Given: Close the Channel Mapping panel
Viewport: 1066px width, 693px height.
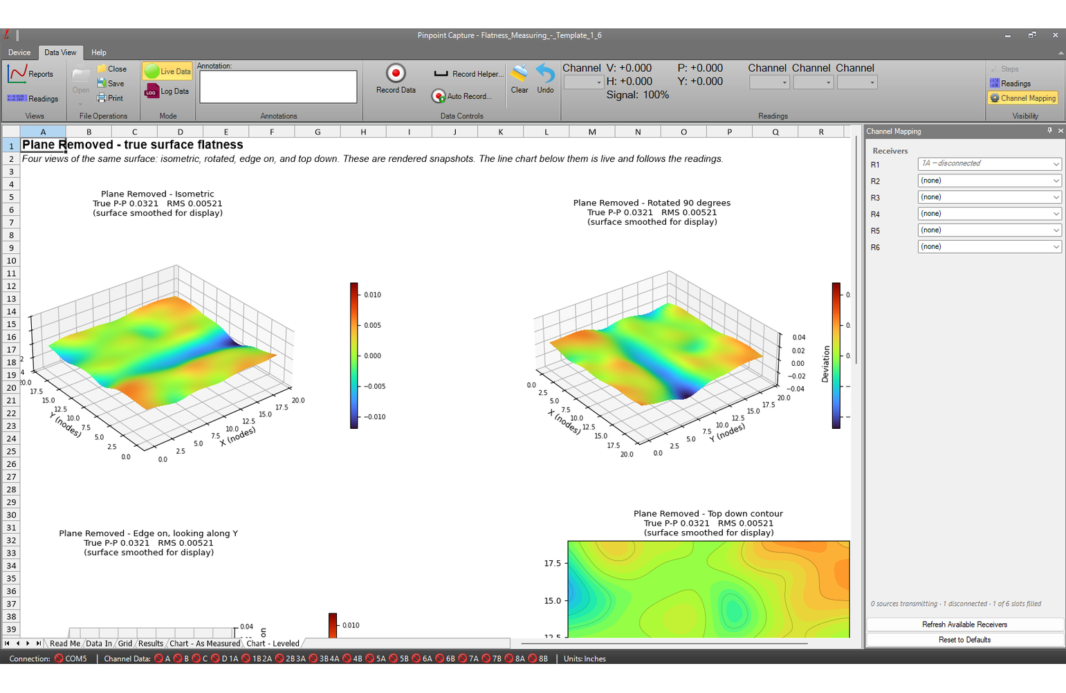Looking at the screenshot, I should [x=1060, y=131].
